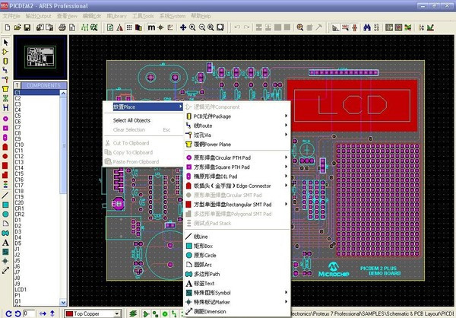This screenshot has height=318, width=456.
Task: Expand the PCB Package submenu
Action: pyautogui.click(x=236, y=116)
